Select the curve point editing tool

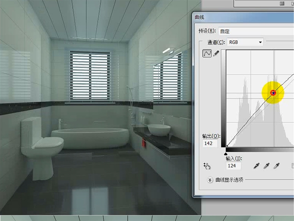point(207,53)
